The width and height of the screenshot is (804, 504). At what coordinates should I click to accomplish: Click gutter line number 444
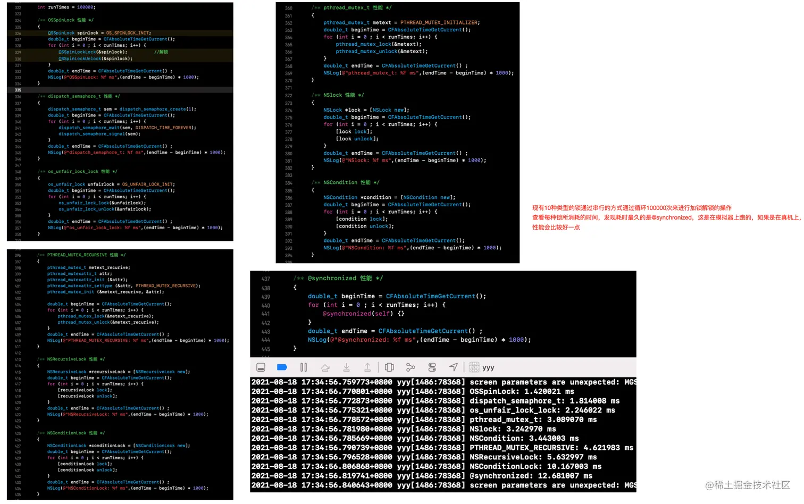point(266,340)
